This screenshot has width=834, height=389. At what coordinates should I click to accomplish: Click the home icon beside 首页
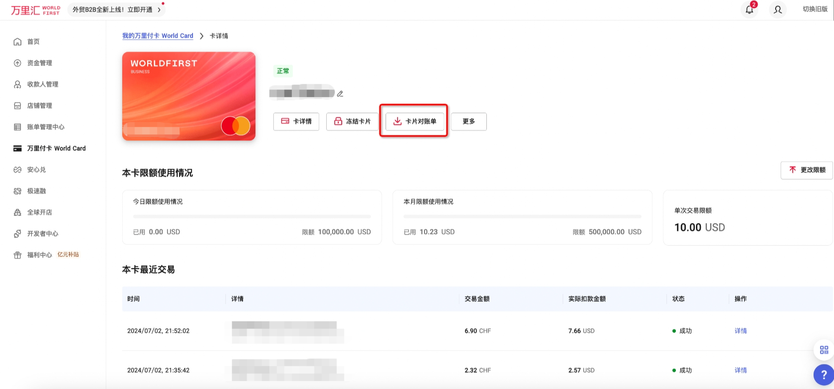click(x=17, y=41)
